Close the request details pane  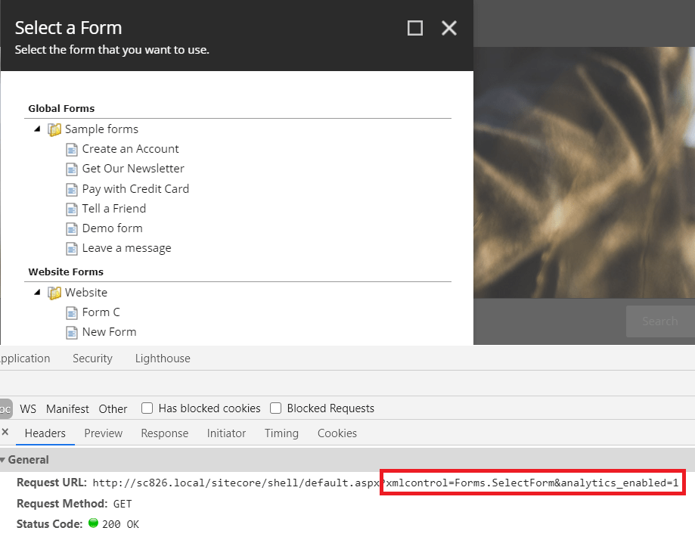click(5, 433)
